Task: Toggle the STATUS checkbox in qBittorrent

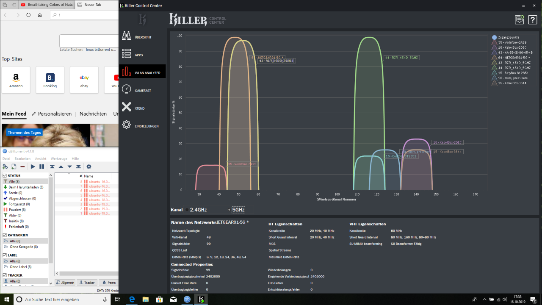Action: tap(5, 175)
